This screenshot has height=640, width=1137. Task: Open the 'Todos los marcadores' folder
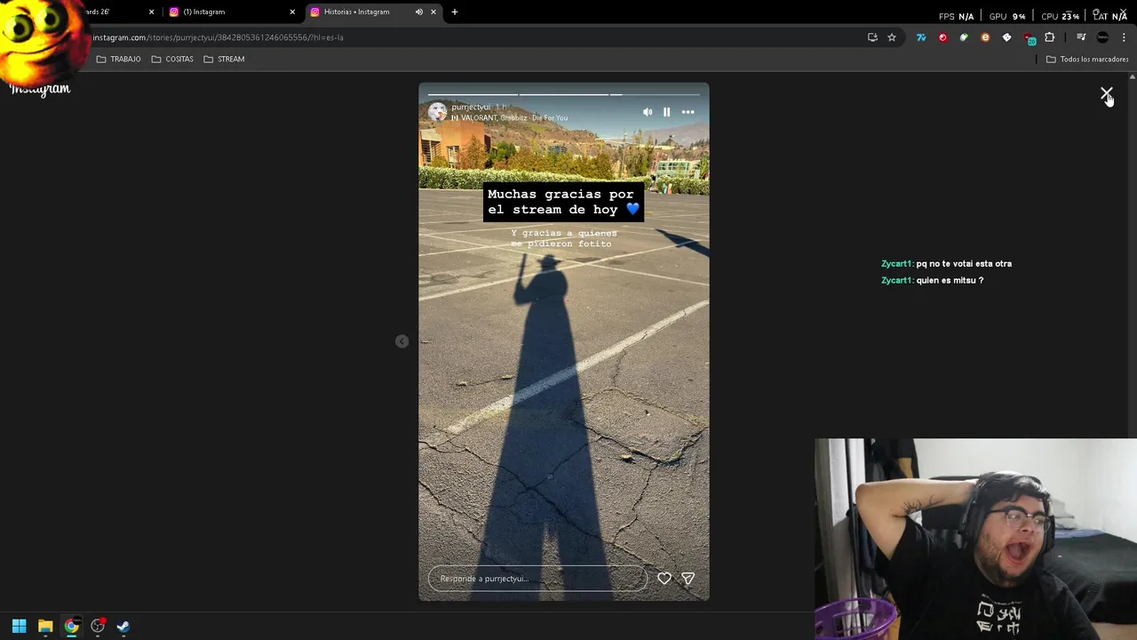point(1087,59)
